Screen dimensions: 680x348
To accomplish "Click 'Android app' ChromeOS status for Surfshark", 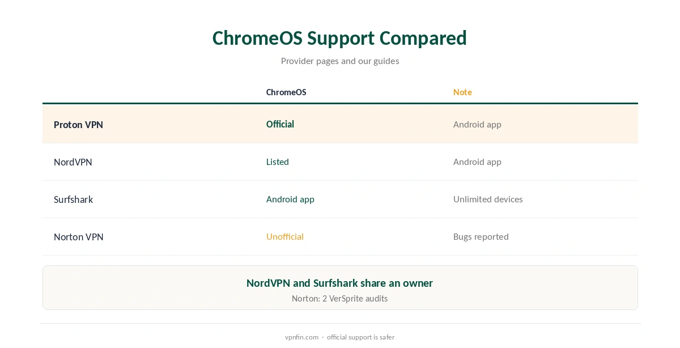I will pos(290,199).
